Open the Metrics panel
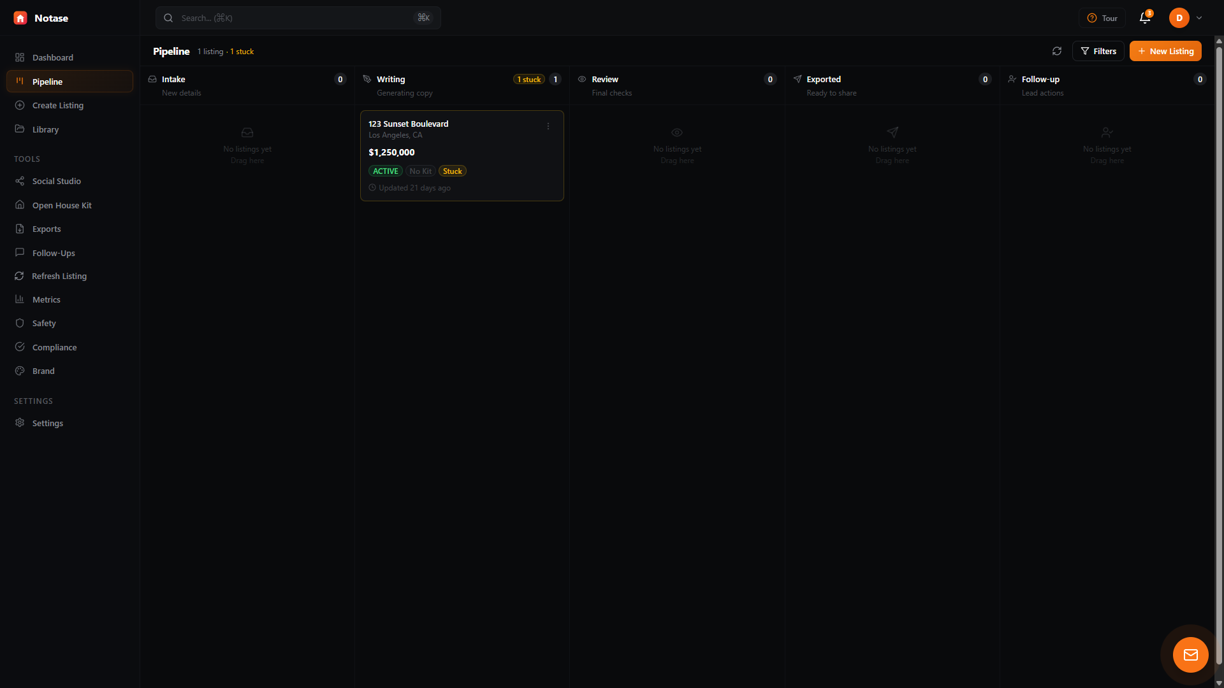This screenshot has height=688, width=1224. [x=45, y=299]
